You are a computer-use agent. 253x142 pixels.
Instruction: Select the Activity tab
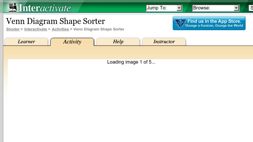pos(72,42)
